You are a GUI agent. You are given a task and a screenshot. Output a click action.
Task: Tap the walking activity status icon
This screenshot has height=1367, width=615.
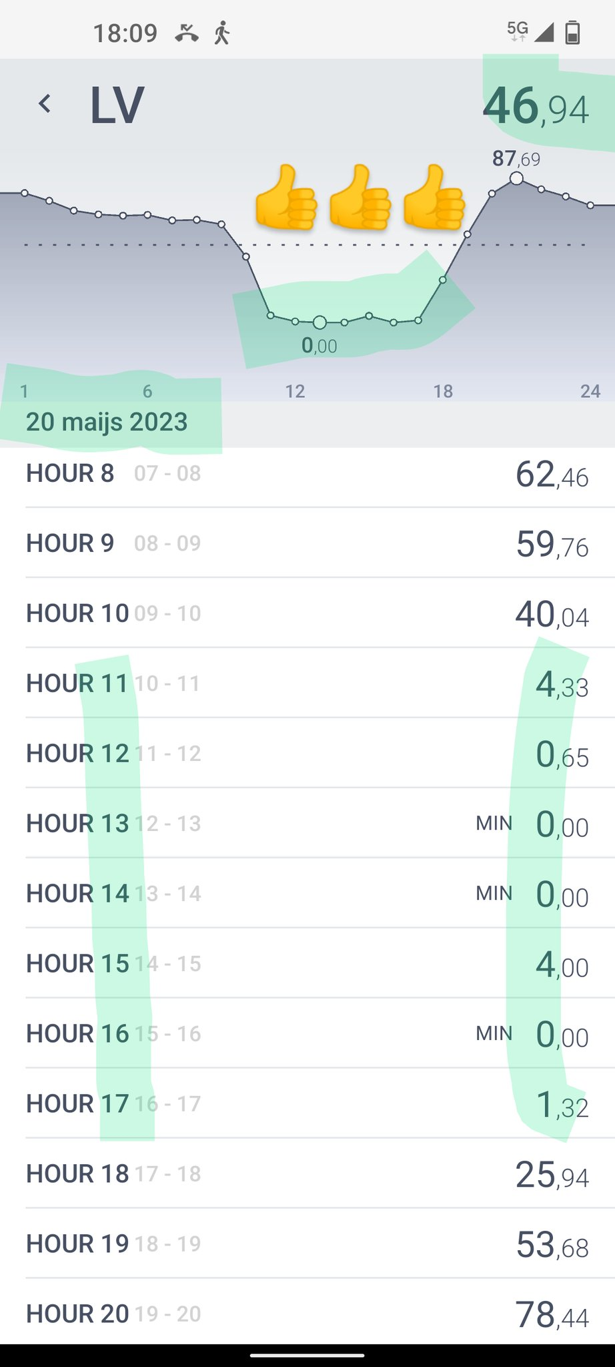point(222,32)
